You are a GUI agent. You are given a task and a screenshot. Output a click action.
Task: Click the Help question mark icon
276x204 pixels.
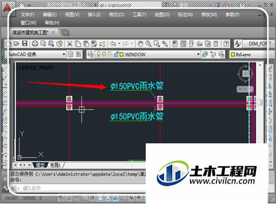pyautogui.click(x=226, y=44)
